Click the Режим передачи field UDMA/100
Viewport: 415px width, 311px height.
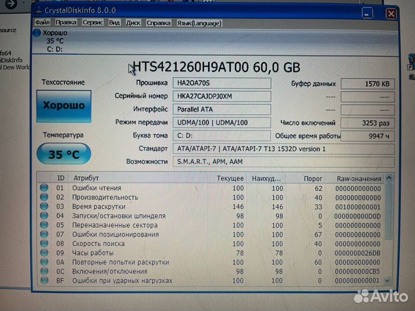pyautogui.click(x=222, y=123)
